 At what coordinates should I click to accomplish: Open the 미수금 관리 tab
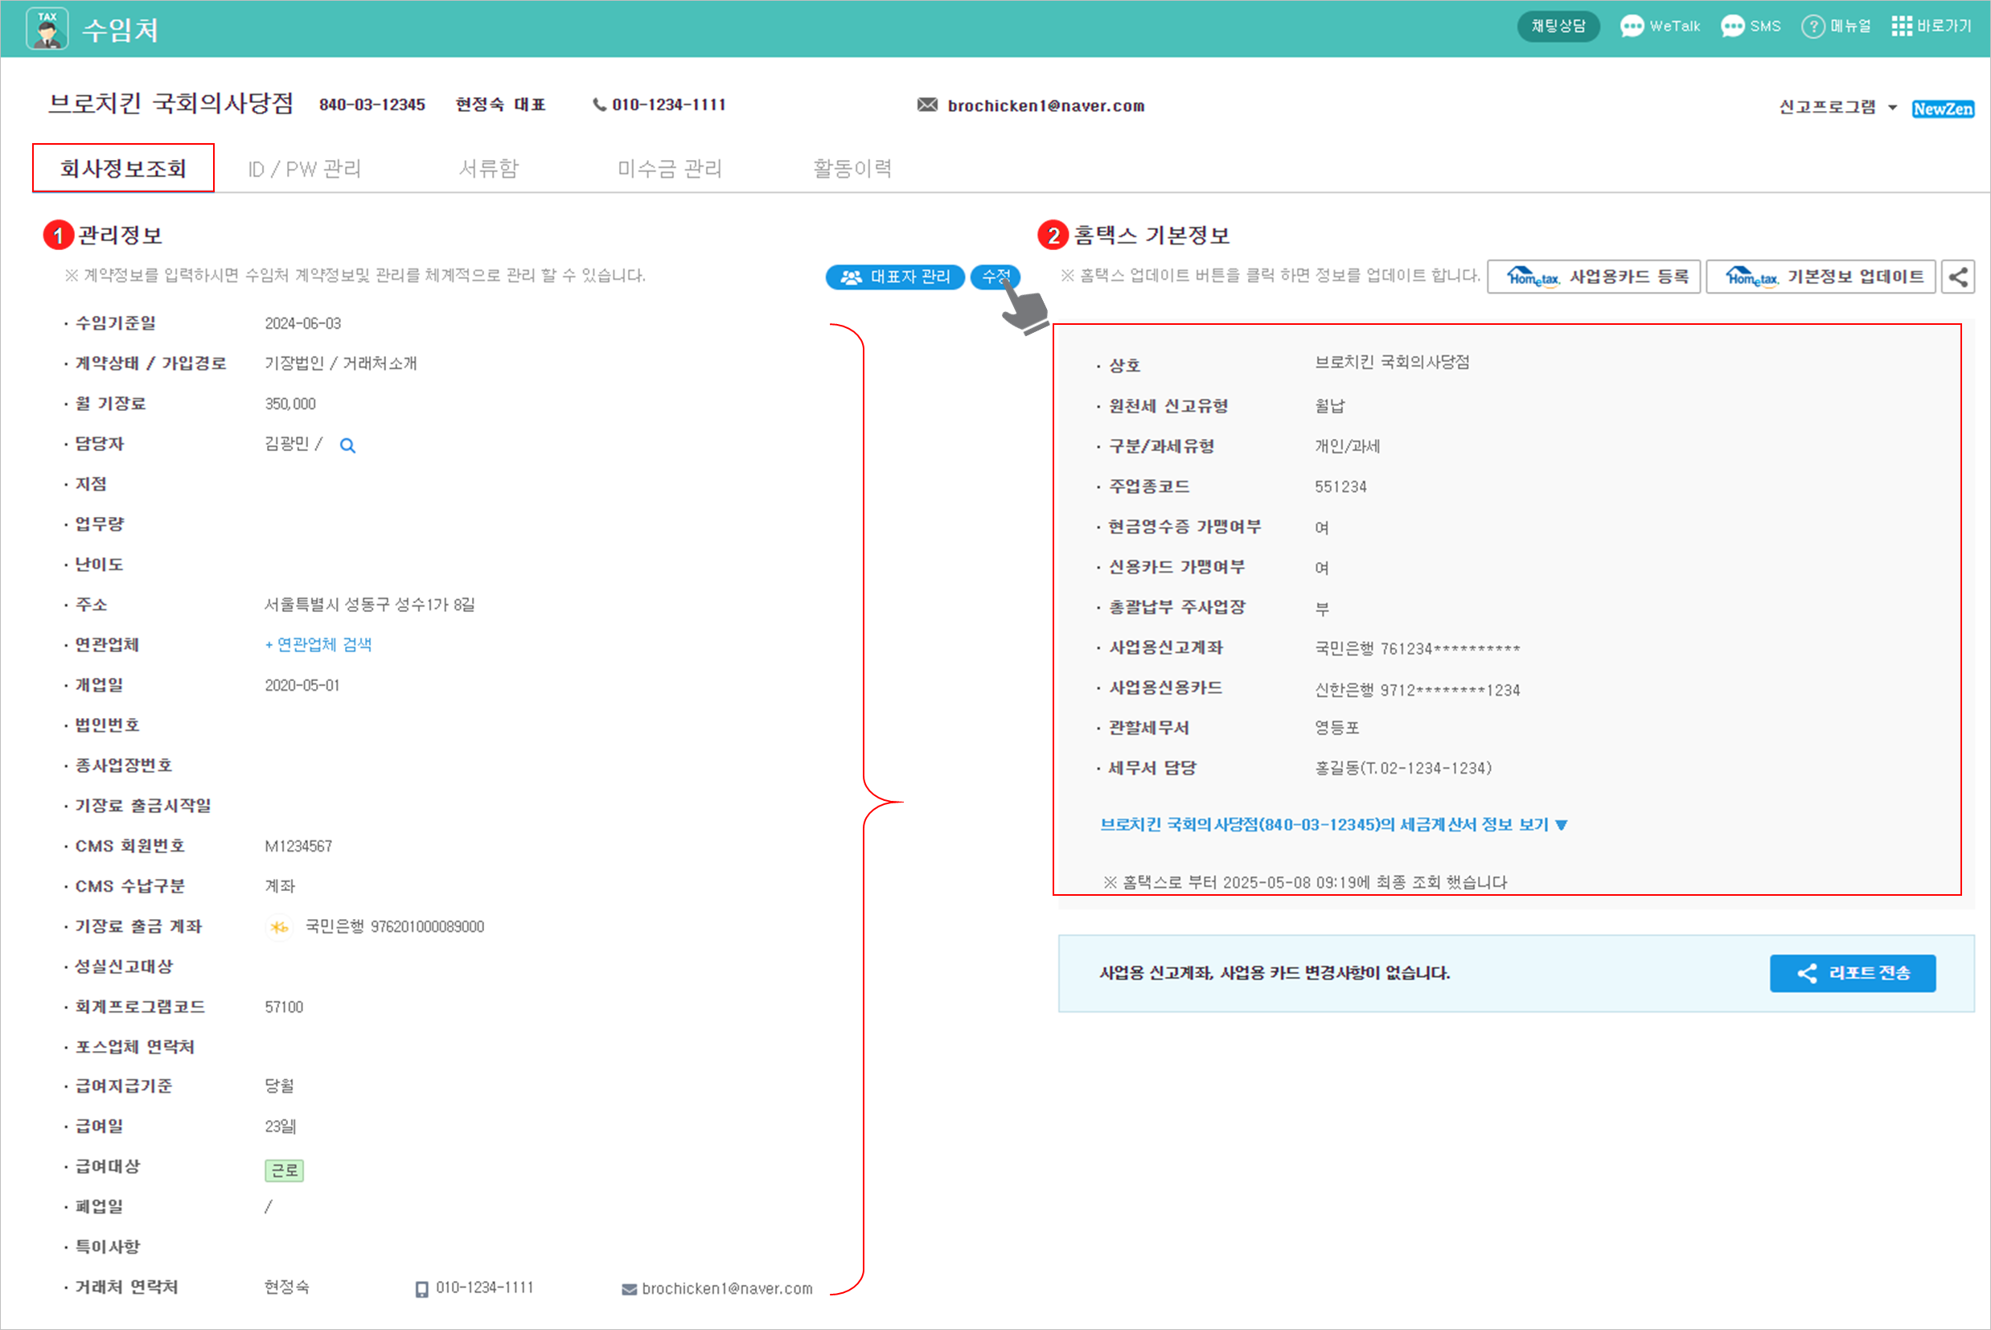(669, 169)
